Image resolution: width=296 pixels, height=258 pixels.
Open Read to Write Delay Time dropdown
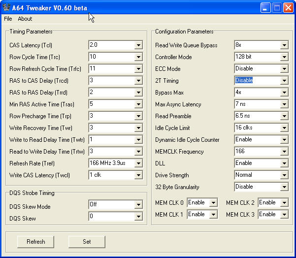pos(138,152)
